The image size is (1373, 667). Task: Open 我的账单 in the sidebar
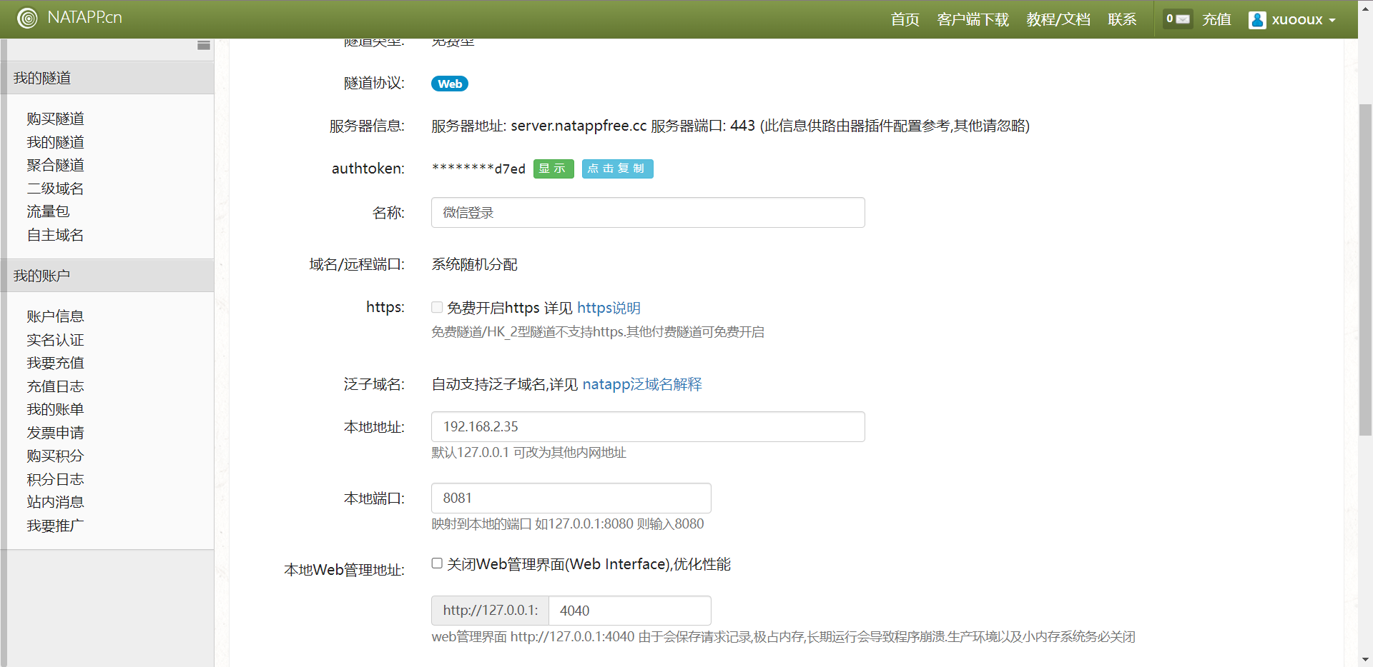pos(56,409)
